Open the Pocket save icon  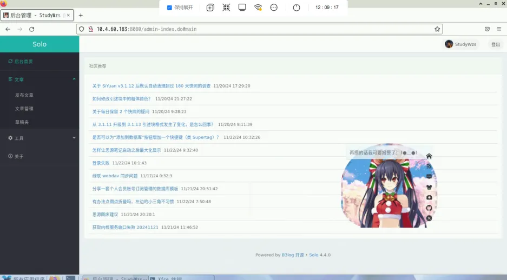pos(488,29)
